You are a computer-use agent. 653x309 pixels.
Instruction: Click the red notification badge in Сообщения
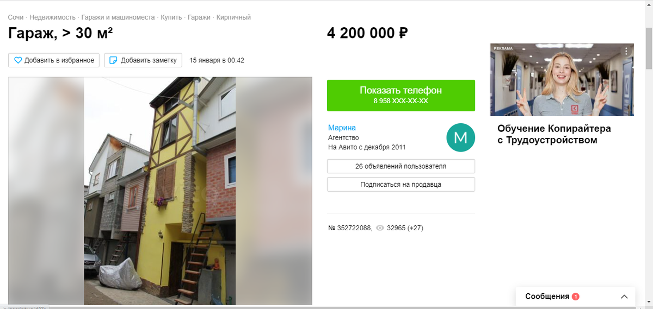coord(576,297)
